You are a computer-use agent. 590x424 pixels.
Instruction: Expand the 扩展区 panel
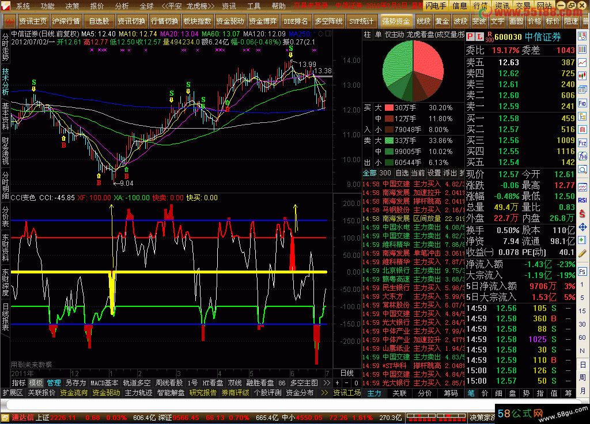[x=12, y=393]
